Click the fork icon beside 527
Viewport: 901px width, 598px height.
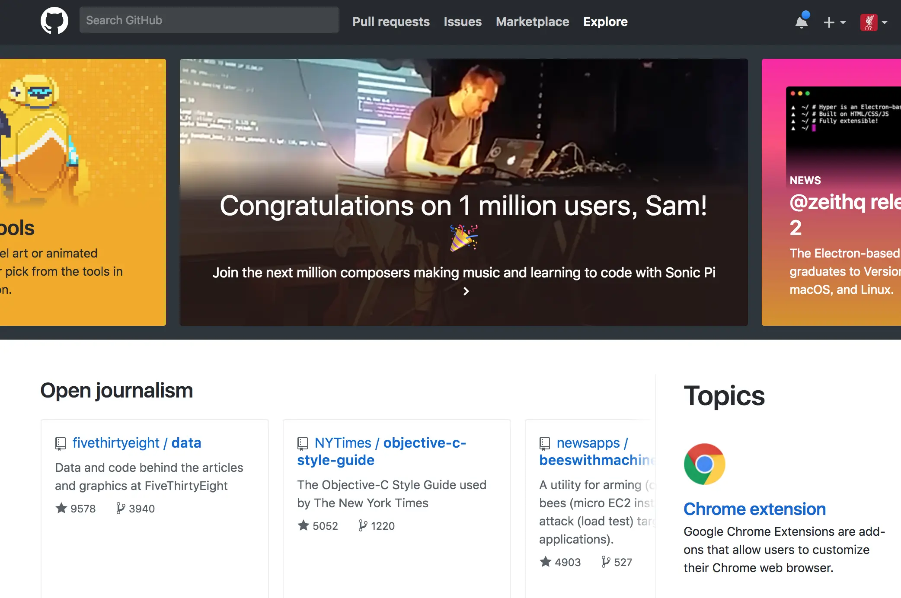(606, 562)
